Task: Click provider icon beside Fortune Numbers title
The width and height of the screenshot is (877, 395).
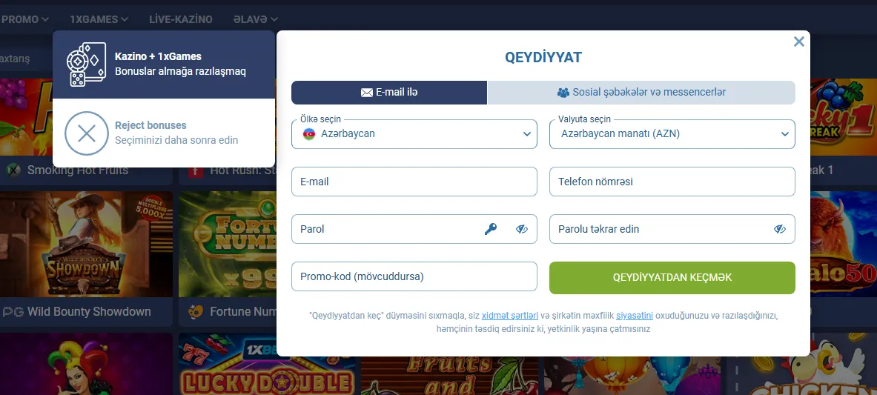Action: click(x=195, y=312)
